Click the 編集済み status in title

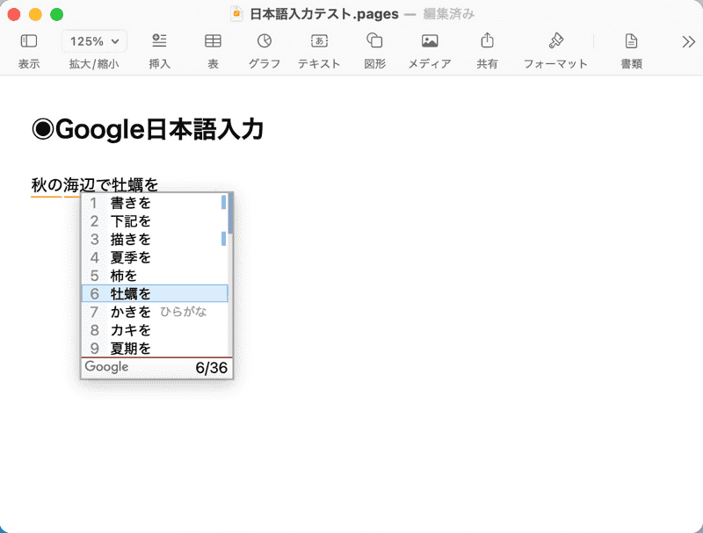448,14
